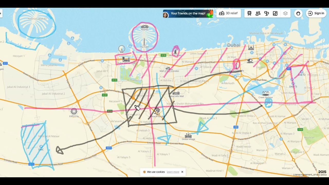Select the EXPO City dome icon
Viewport: 329px width, 185px height.
pos(74,111)
